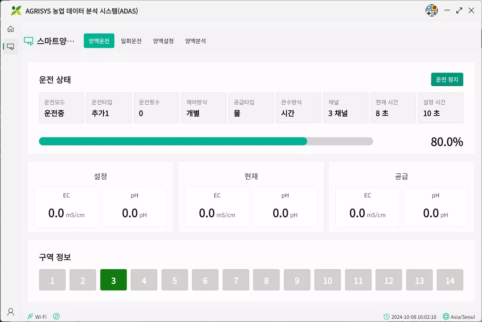Image resolution: width=482 pixels, height=322 pixels.
Task: Select zone 11 button
Action: click(358, 280)
